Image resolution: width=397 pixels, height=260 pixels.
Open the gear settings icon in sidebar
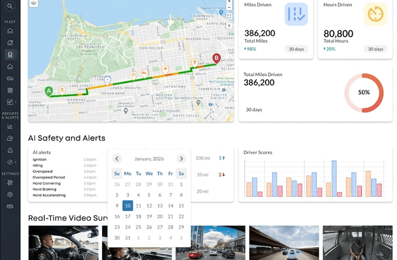[x=10, y=194]
